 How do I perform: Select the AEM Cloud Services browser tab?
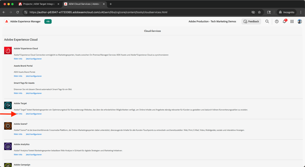tap(85, 4)
